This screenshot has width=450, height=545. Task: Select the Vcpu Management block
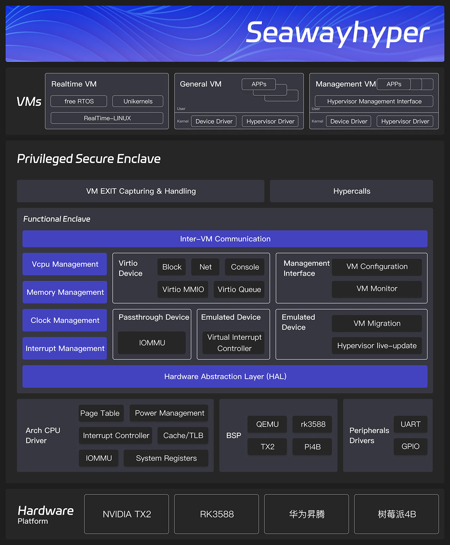(x=64, y=264)
